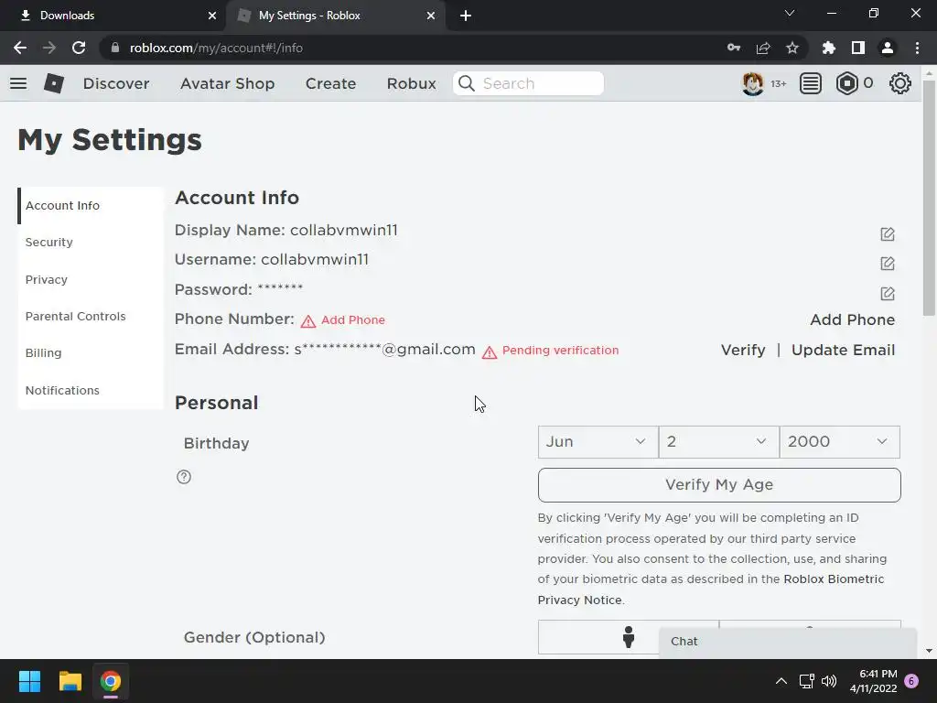Open Create in the navbar
This screenshot has width=937, height=703.
click(330, 83)
